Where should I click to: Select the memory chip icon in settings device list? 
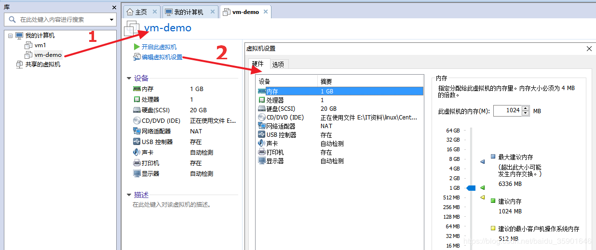point(262,91)
